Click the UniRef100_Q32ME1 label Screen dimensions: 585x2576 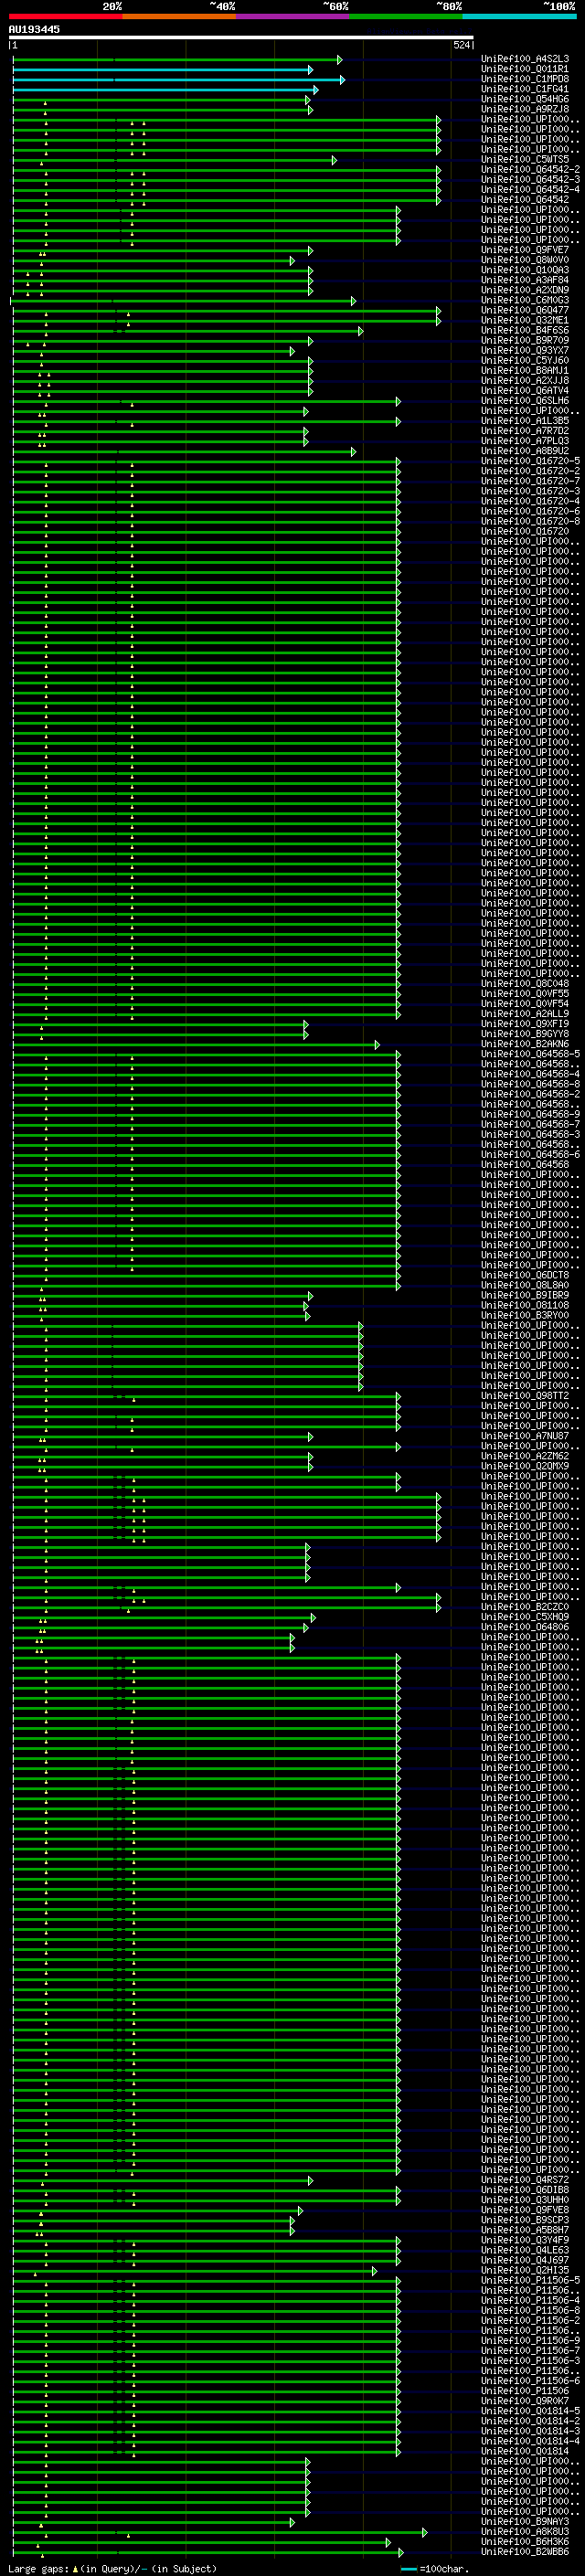525,320
